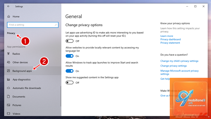Screen dimensions: 211x119
Task: Click the Documents page icon
Action: (x=8, y=97)
